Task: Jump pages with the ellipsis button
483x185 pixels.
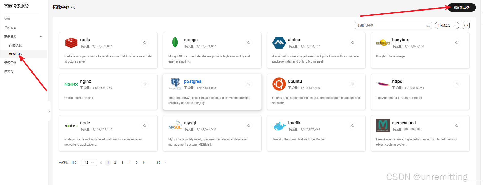Action: coord(151,163)
